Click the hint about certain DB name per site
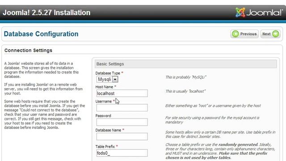Image resolution: width=286 pixels, height=161 pixels. click(x=220, y=134)
